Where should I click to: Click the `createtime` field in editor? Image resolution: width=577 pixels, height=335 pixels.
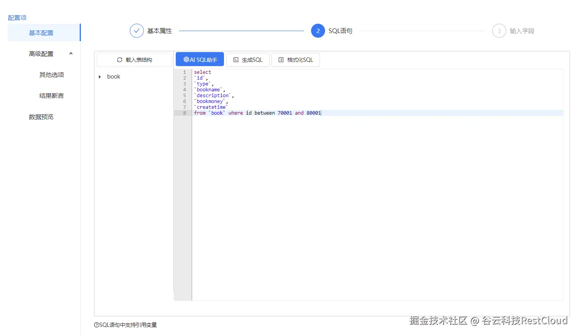[211, 107]
